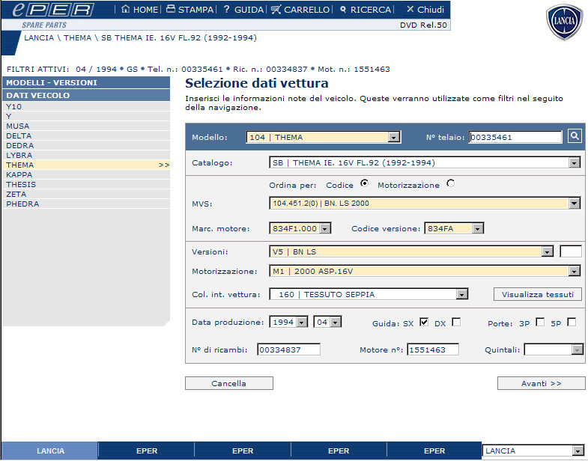This screenshot has width=588, height=461.
Task: Check the Guida DX checkbox
Action: [456, 322]
